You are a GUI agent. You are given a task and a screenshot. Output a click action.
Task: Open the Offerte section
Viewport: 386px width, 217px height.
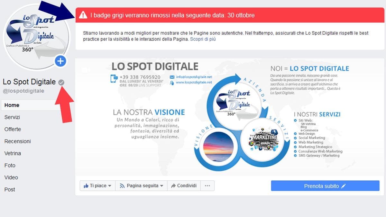pyautogui.click(x=13, y=129)
